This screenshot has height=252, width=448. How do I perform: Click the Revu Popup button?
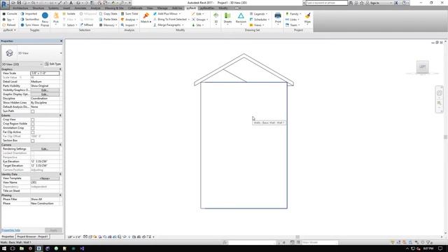point(45,20)
